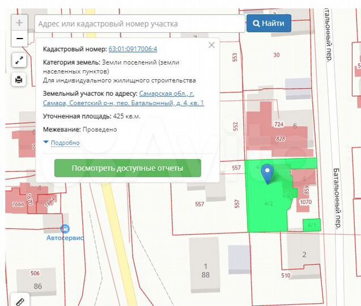This screenshot has height=306, width=361.
Task: Pick the parcel numbered 86
Action: [x=38, y=286]
